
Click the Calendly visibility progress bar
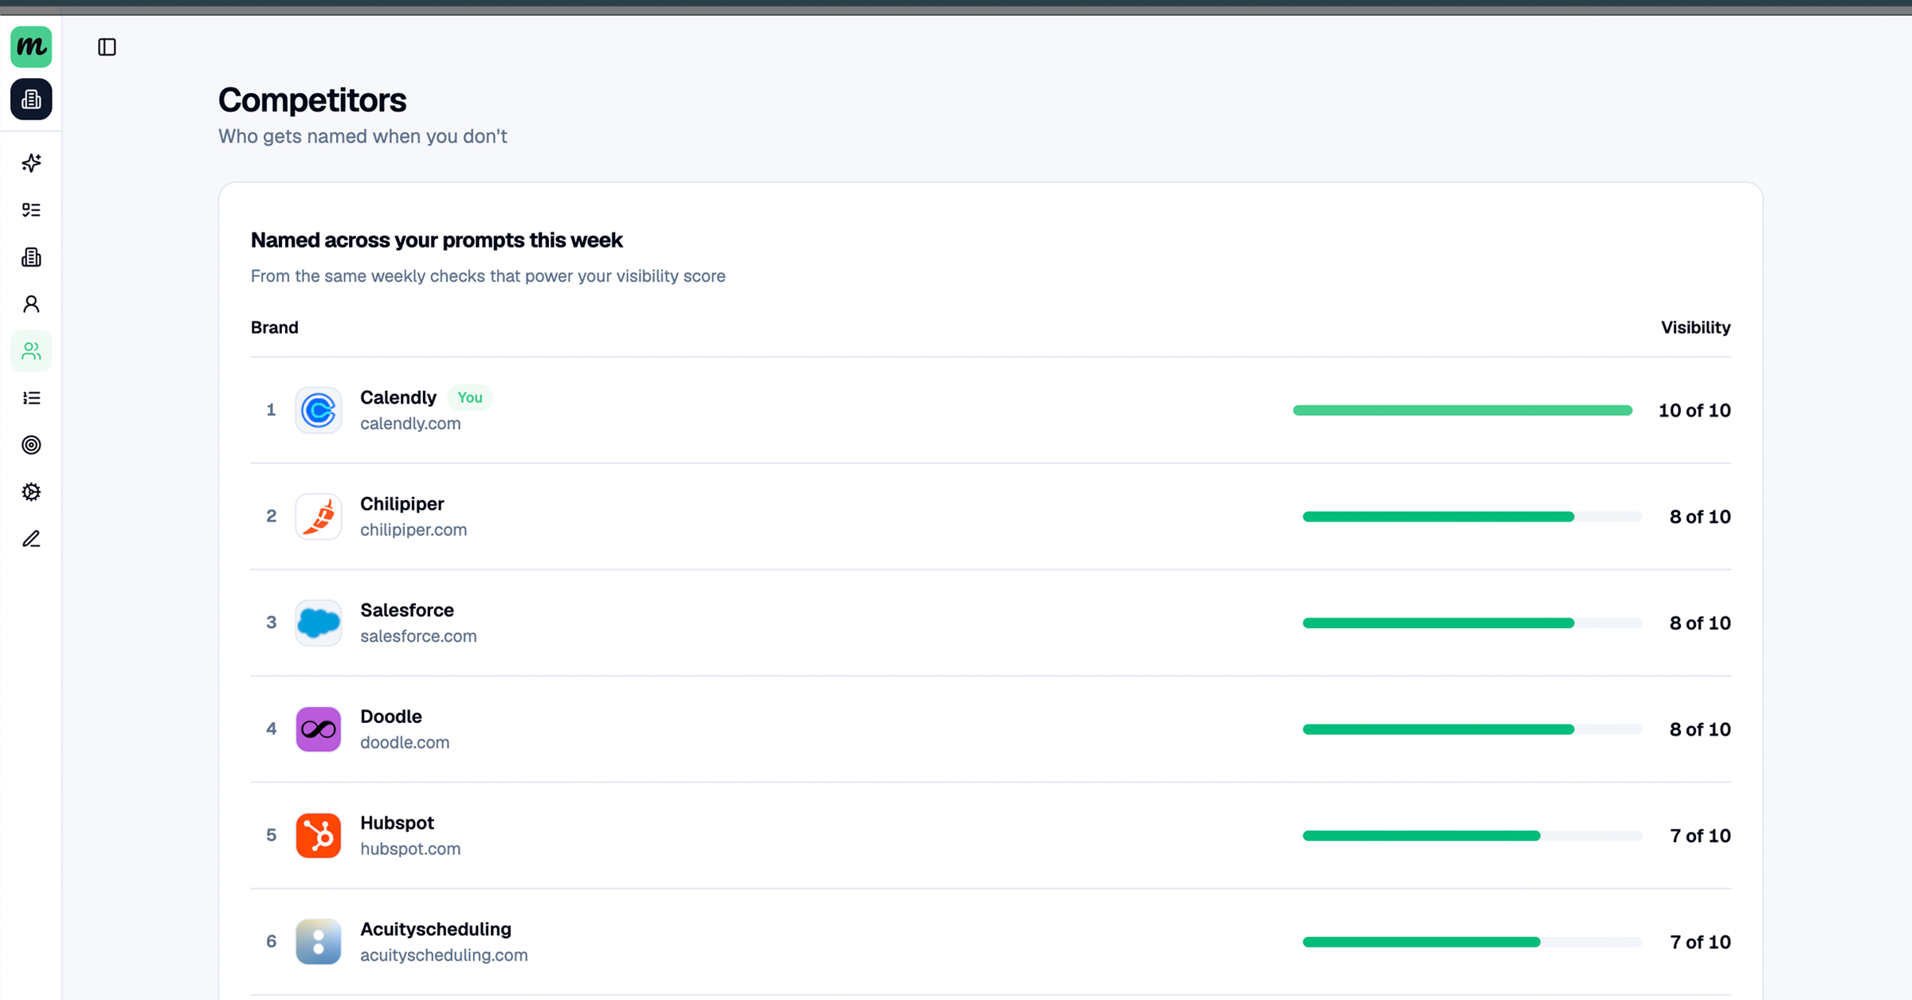tap(1463, 410)
